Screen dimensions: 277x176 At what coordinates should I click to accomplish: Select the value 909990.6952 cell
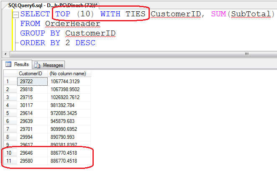(x=69, y=129)
